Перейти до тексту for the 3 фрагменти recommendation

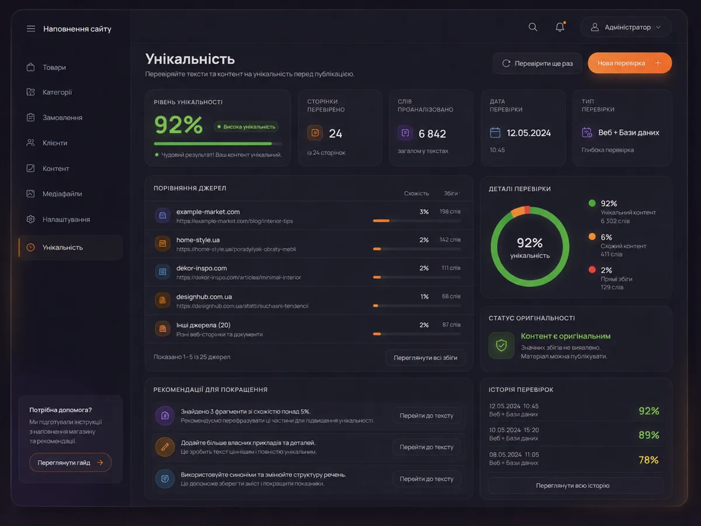point(426,416)
